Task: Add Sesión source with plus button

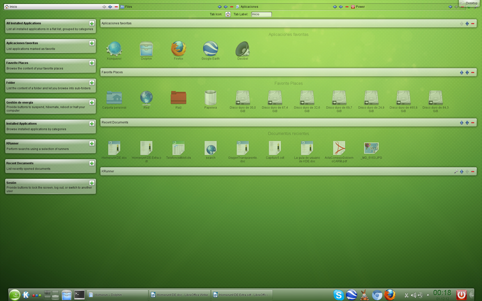Action: tap(92, 183)
